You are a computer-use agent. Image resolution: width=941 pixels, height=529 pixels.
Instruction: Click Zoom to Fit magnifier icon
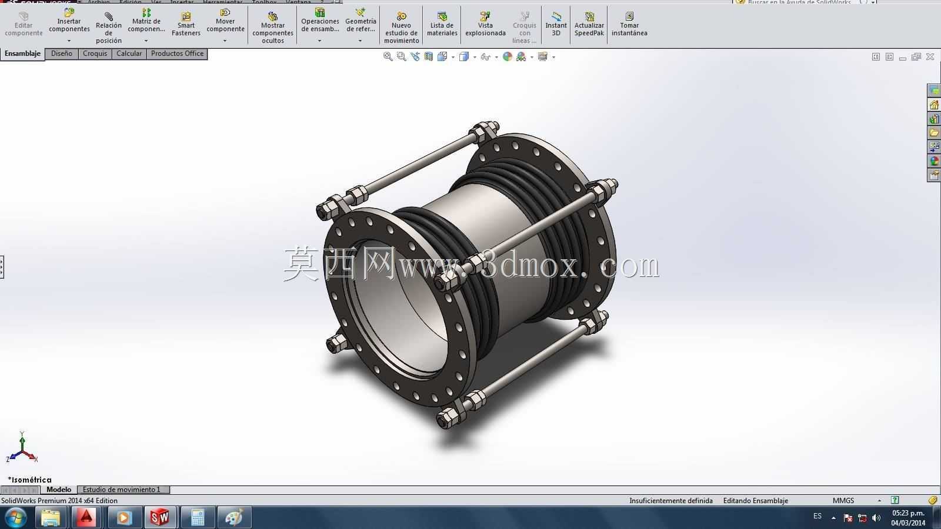click(x=388, y=56)
